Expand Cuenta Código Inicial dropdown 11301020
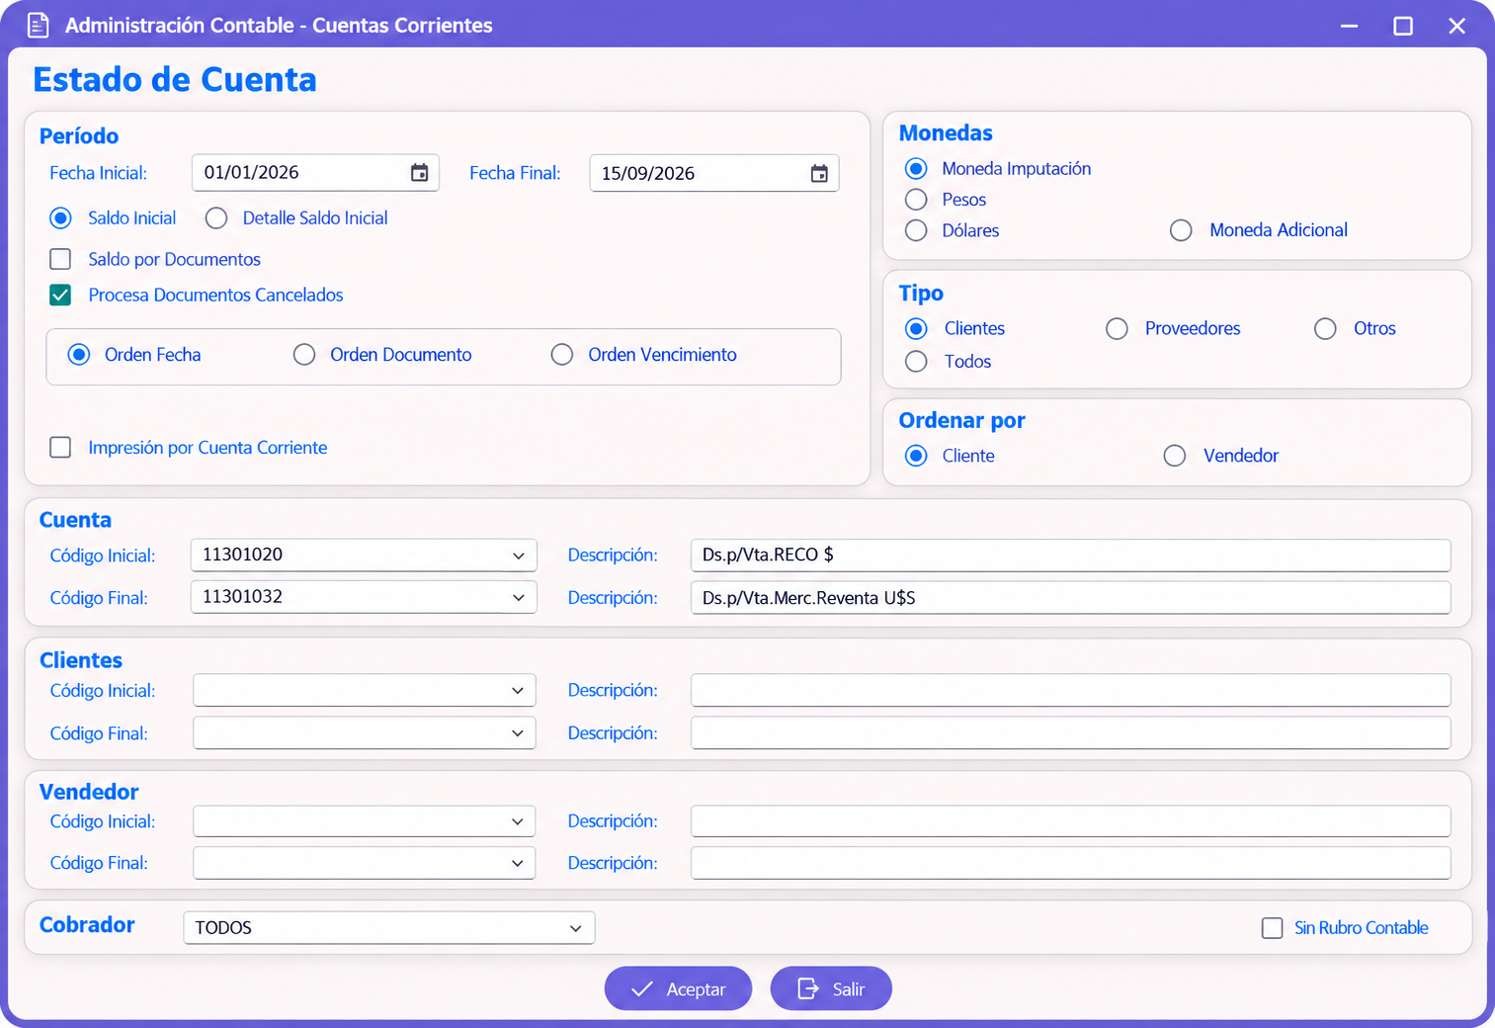The image size is (1495, 1028). pyautogui.click(x=518, y=556)
